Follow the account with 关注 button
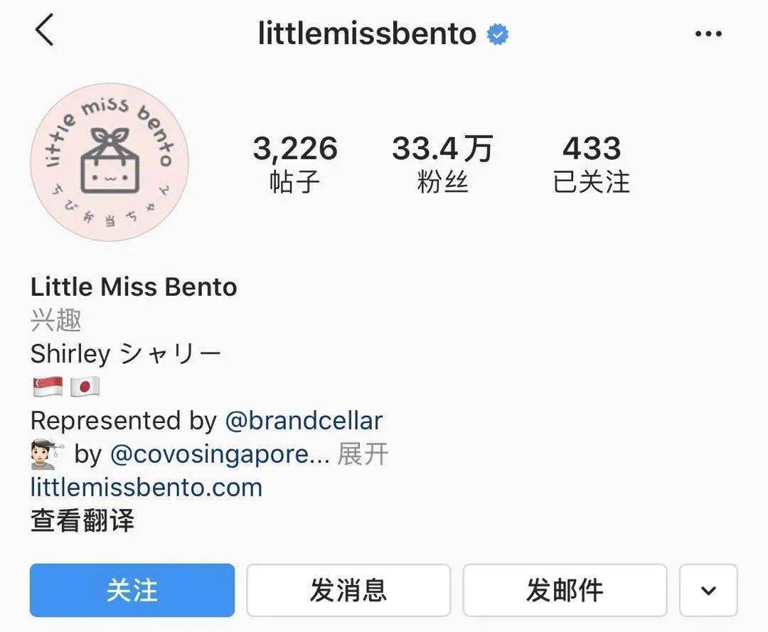The height and width of the screenshot is (632, 768). coord(132,590)
